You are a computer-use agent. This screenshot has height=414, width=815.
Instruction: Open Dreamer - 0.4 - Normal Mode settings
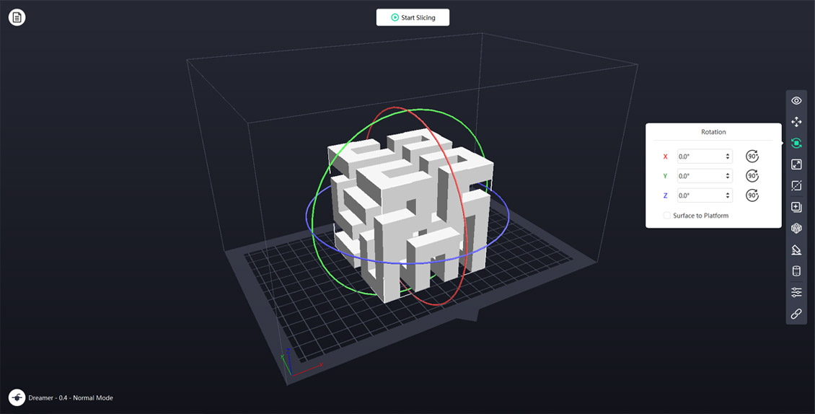[71, 398]
